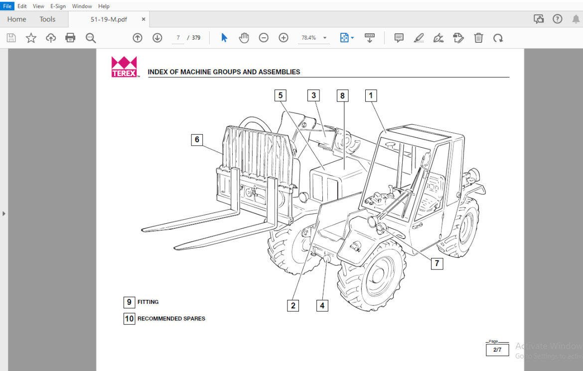Add a sticky note comment
The image size is (583, 371).
(x=399, y=38)
